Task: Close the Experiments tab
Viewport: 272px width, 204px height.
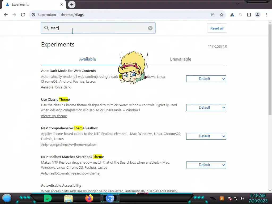Action: point(62,5)
